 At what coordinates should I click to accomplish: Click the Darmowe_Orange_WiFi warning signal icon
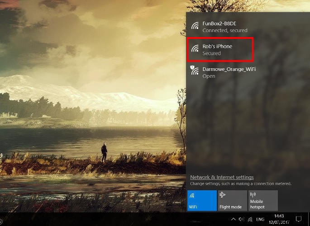(194, 70)
